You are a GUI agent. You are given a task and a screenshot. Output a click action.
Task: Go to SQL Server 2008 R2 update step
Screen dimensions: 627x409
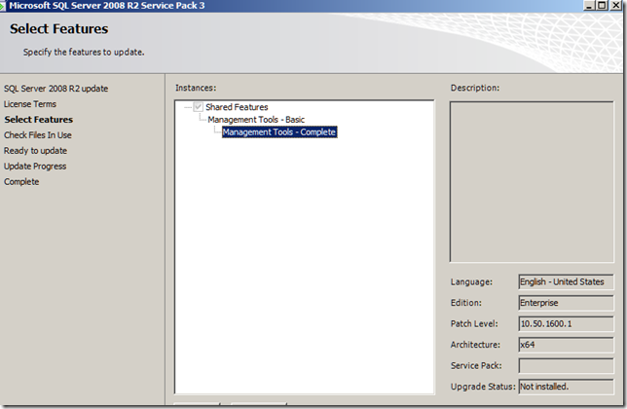click(56, 89)
